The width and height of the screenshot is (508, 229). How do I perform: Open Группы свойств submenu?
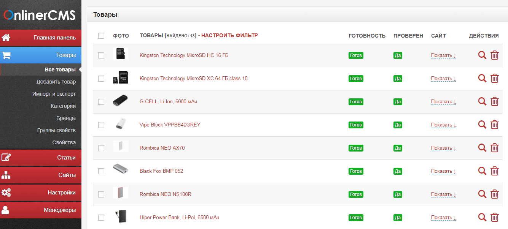[56, 130]
